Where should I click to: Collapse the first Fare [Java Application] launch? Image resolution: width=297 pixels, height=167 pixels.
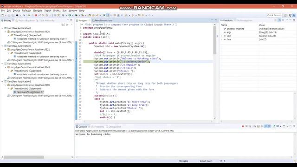[2, 28]
